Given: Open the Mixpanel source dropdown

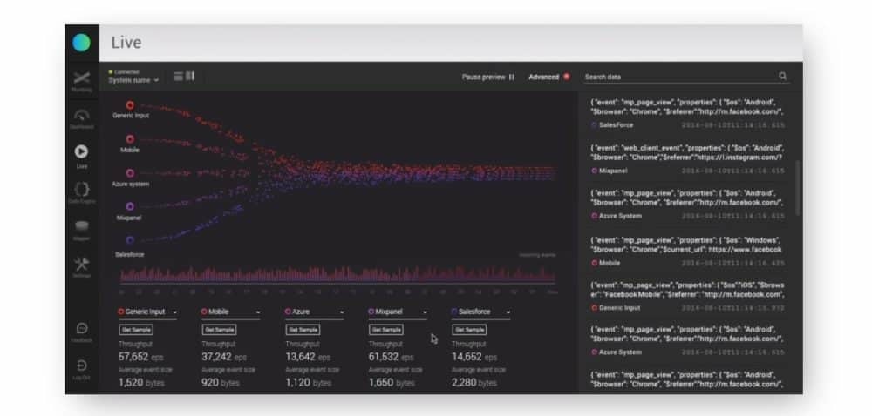Looking at the screenshot, I should tap(426, 312).
